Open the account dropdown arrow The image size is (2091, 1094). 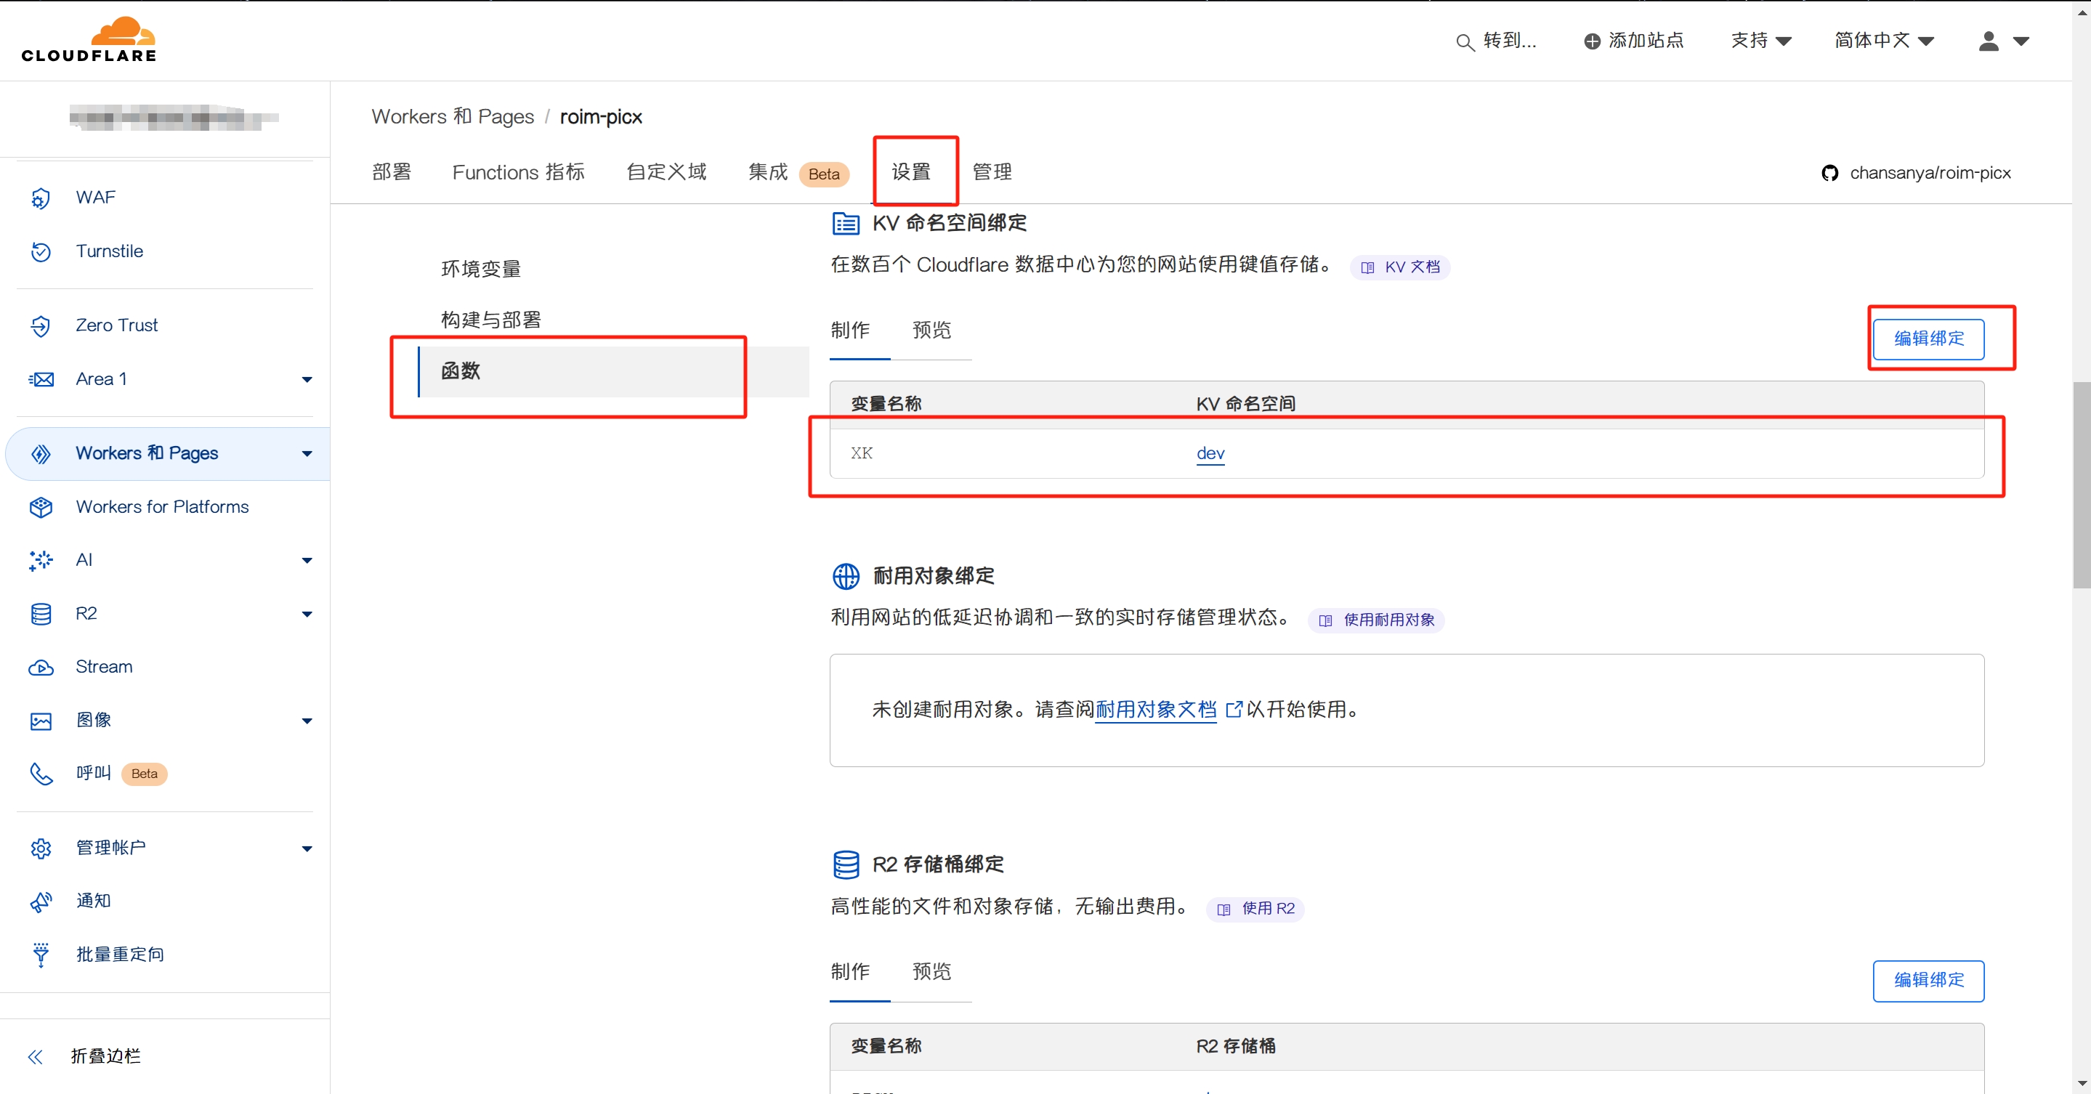point(2021,41)
